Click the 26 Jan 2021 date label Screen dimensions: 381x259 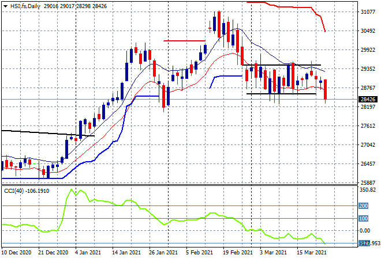(163, 253)
